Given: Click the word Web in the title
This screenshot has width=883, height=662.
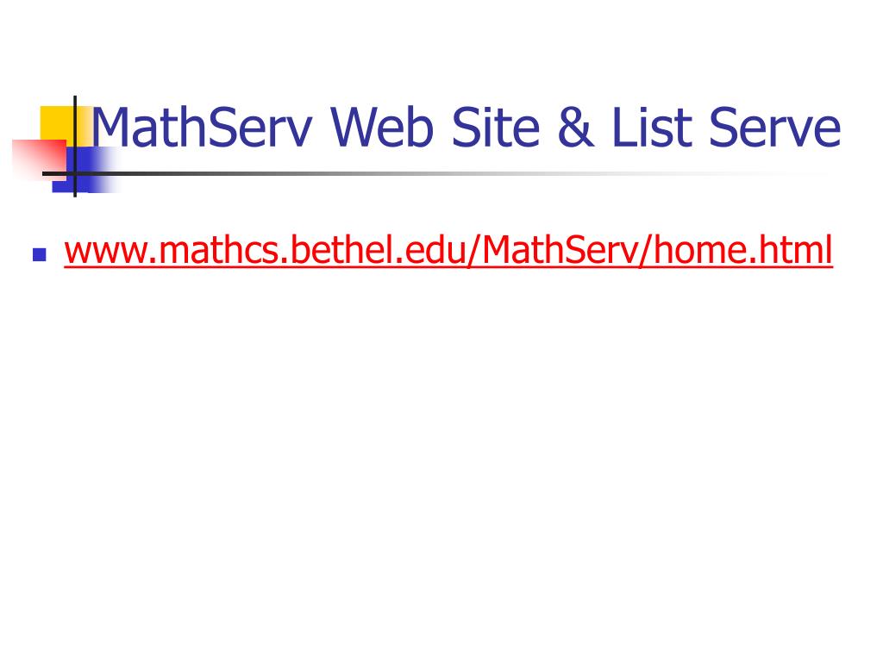Looking at the screenshot, I should [x=382, y=128].
